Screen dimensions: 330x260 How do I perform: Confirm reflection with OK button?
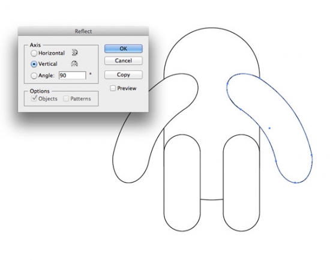(124, 49)
